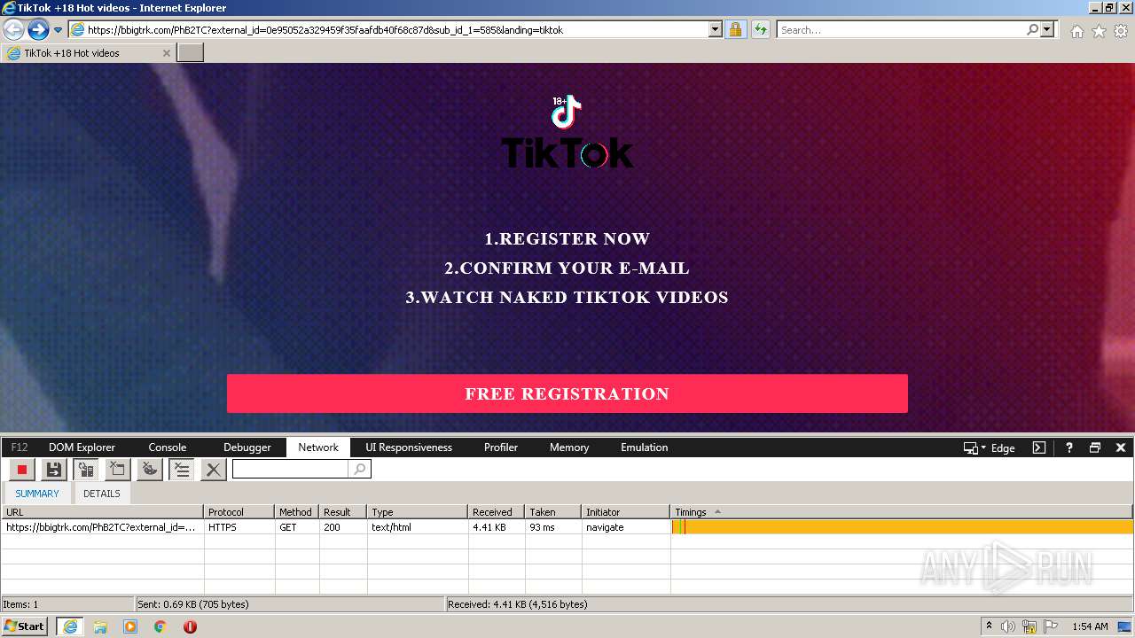The height and width of the screenshot is (638, 1135).
Task: Open developer tools help question mark
Action: click(1069, 447)
